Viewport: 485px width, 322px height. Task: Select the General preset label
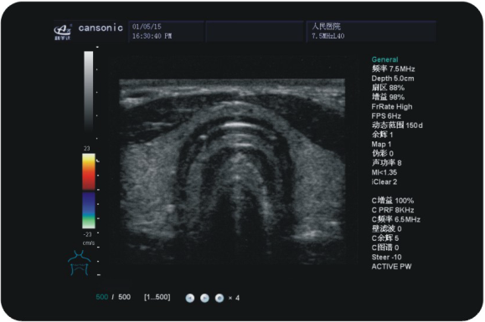(x=384, y=59)
